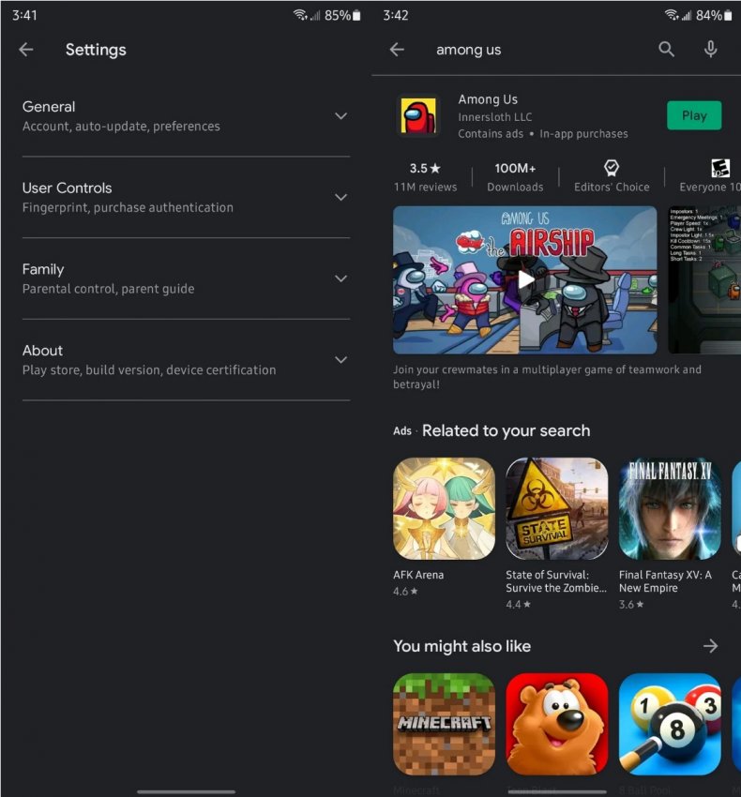View the 3.5 star reviews rating
This screenshot has height=797, width=741.
425,176
